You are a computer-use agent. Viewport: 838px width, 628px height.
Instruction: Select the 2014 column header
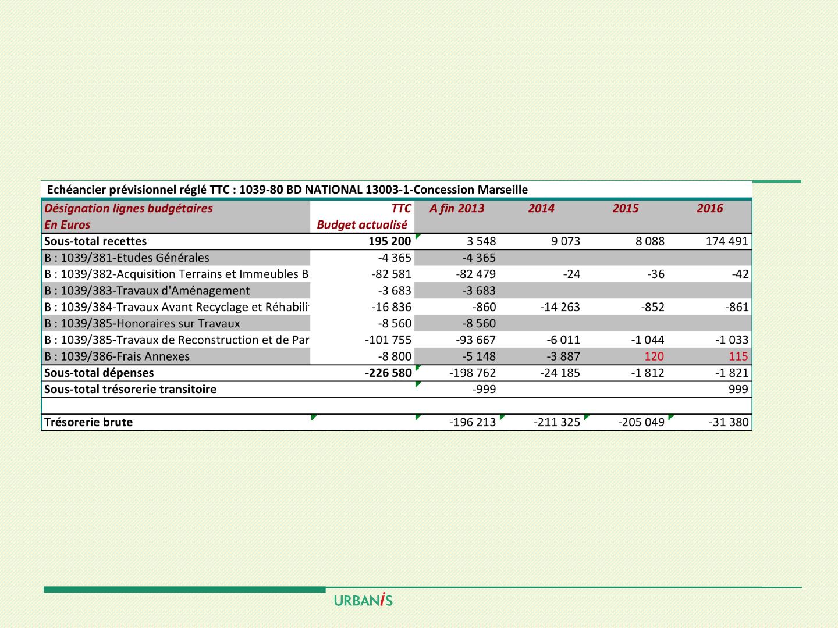click(x=541, y=208)
